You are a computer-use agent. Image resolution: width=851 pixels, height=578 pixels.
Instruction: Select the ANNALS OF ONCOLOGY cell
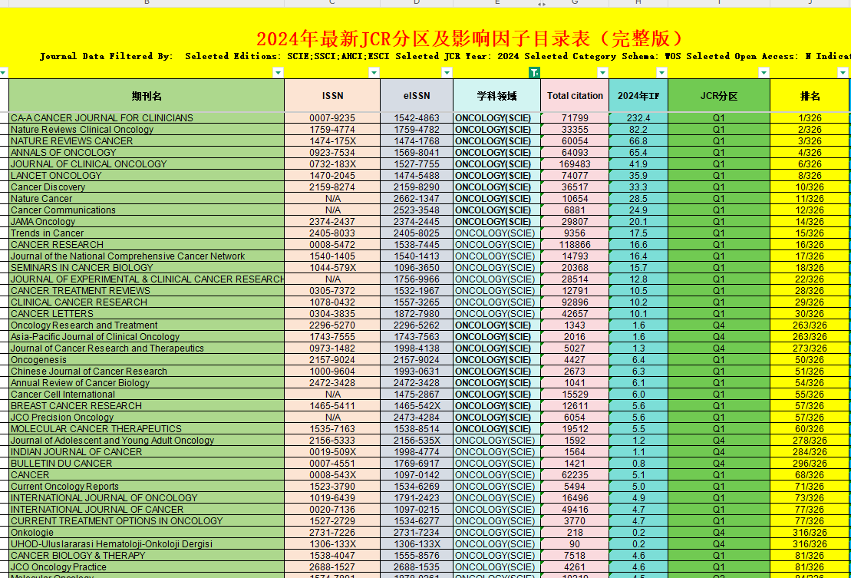147,153
